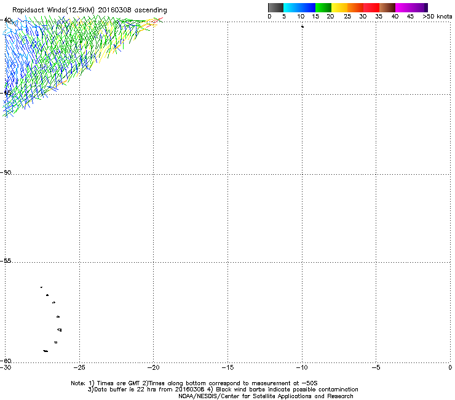Click the '-15' longitude axis label
The width and height of the screenshot is (455, 400).
coord(228,368)
